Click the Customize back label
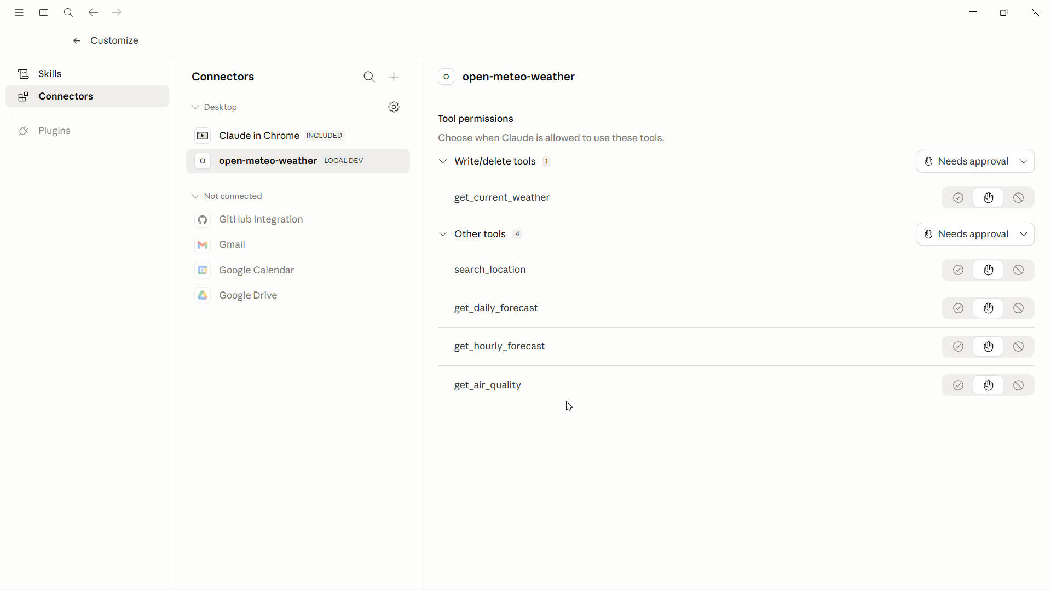 pos(114,40)
